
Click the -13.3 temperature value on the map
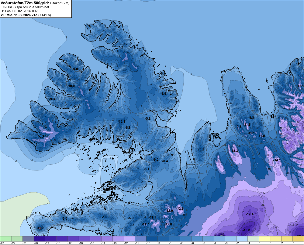pyautogui.click(x=234, y=151)
